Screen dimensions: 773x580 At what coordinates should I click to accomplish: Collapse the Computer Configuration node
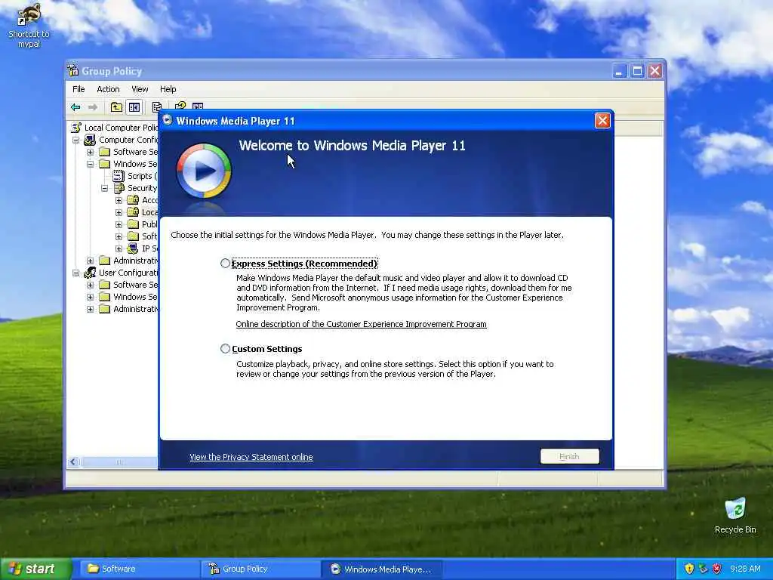(76, 140)
